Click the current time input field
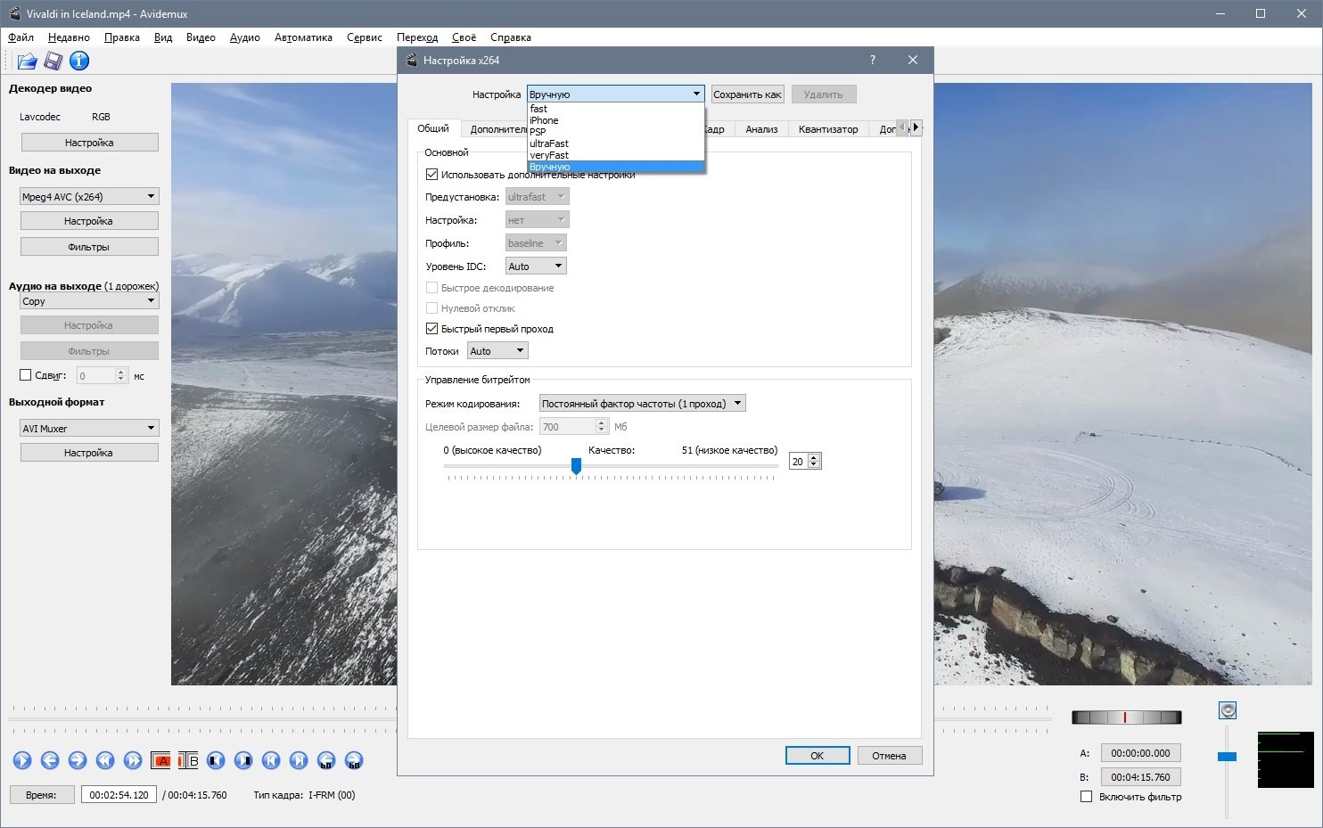 pos(119,795)
